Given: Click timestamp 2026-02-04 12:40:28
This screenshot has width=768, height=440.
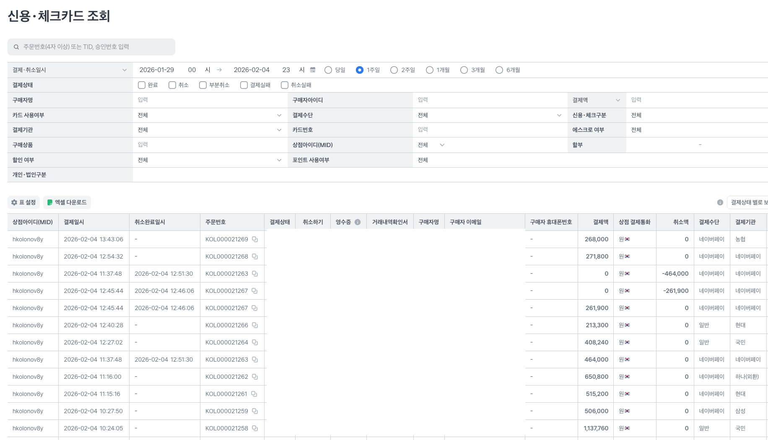Looking at the screenshot, I should pyautogui.click(x=93, y=325).
